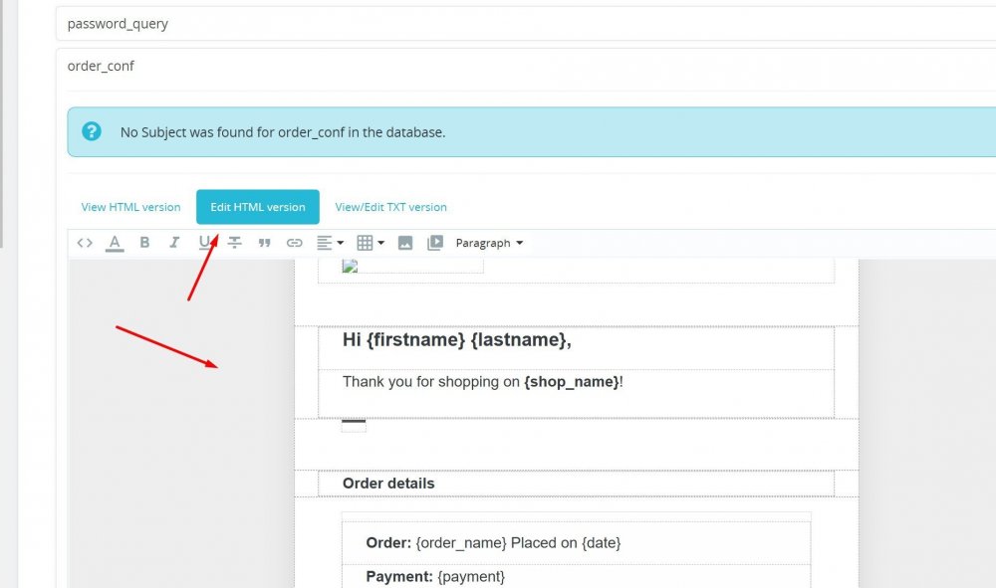The width and height of the screenshot is (996, 588).
Task: Toggle italic formatting
Action: (x=174, y=243)
